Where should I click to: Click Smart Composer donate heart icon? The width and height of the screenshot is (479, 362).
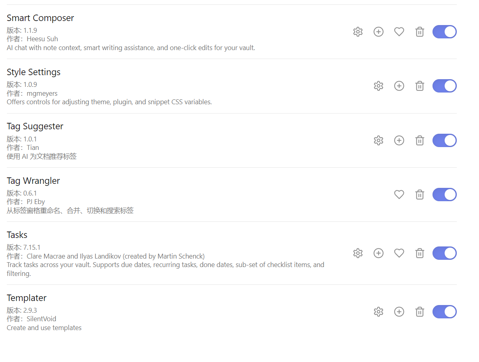tap(399, 32)
